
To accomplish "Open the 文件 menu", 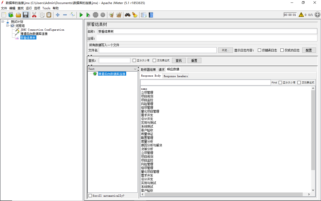I will 4,8.
